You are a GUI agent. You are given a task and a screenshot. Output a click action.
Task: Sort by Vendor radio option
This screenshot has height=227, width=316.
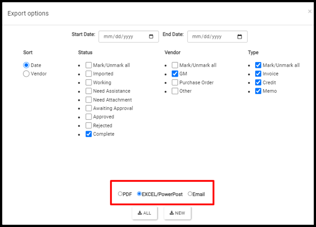[26, 74]
